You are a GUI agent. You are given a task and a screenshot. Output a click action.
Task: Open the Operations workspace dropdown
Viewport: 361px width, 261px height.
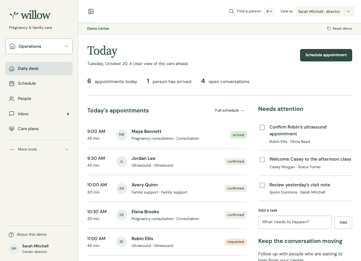[39, 46]
